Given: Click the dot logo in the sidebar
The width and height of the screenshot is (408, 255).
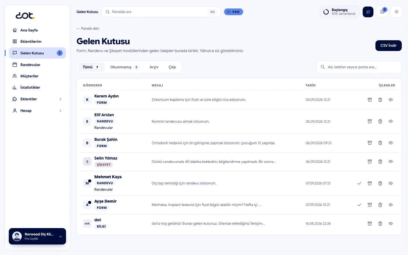Looking at the screenshot, I should tap(25, 16).
